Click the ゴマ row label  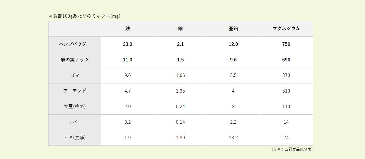click(x=75, y=75)
